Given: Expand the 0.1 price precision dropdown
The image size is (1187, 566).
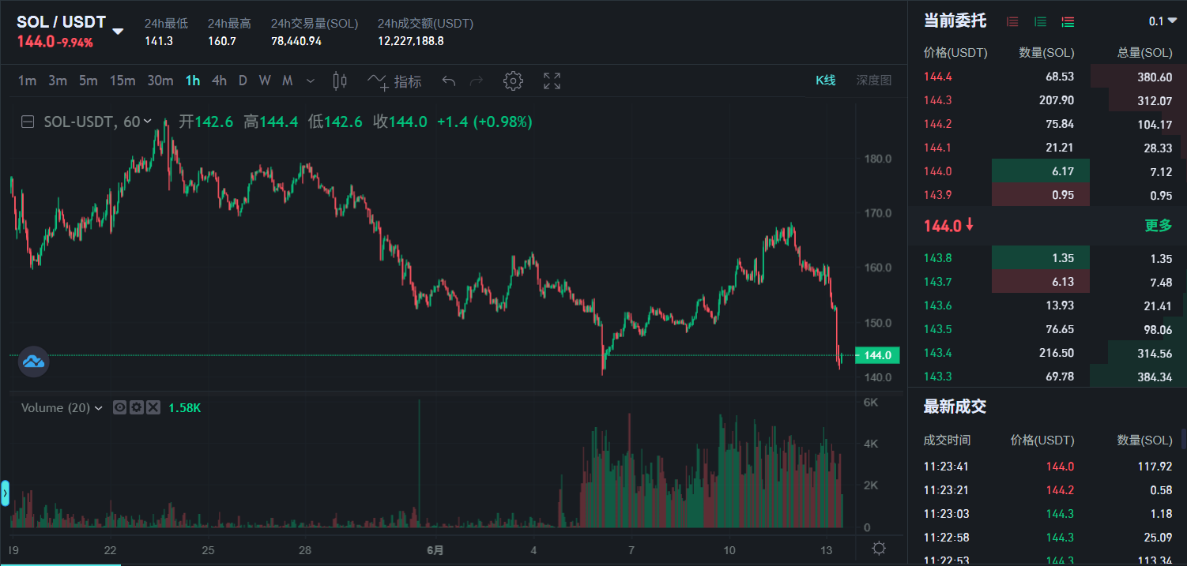Looking at the screenshot, I should coord(1161,21).
